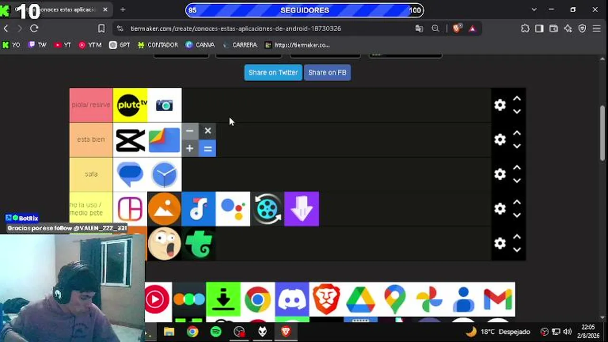The height and width of the screenshot is (342, 608).
Task: Click the Files by Google tile
Action: 164,140
